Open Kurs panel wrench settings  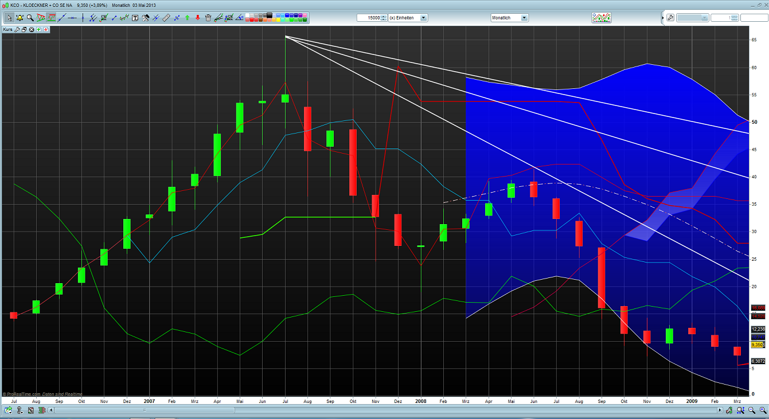[18, 29]
